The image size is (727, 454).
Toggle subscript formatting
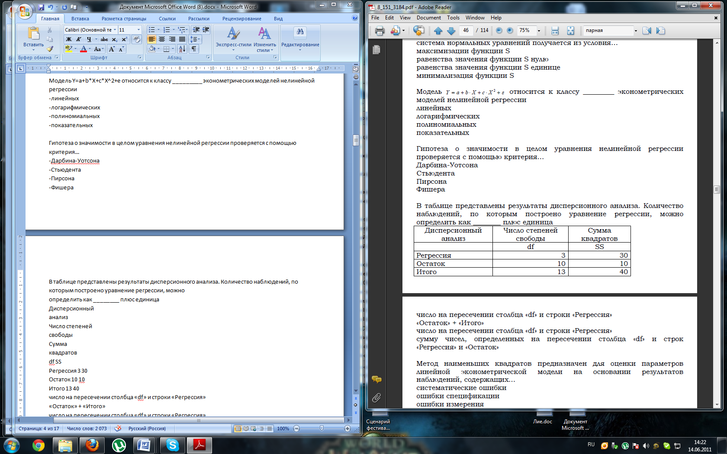[115, 39]
